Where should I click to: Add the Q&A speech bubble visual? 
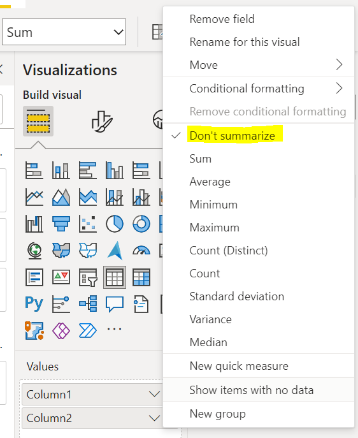point(115,304)
